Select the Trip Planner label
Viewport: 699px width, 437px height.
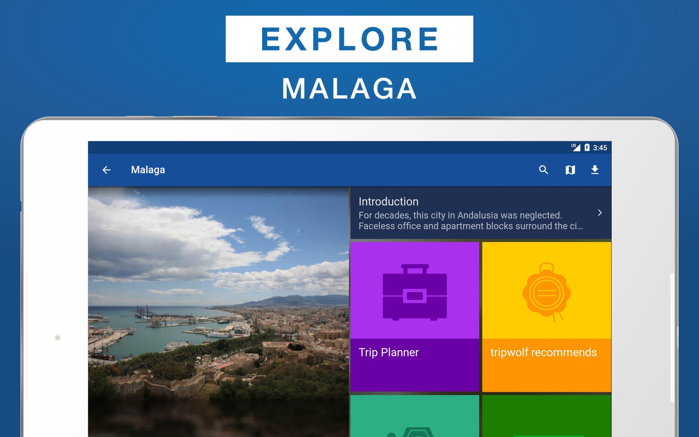pyautogui.click(x=389, y=352)
